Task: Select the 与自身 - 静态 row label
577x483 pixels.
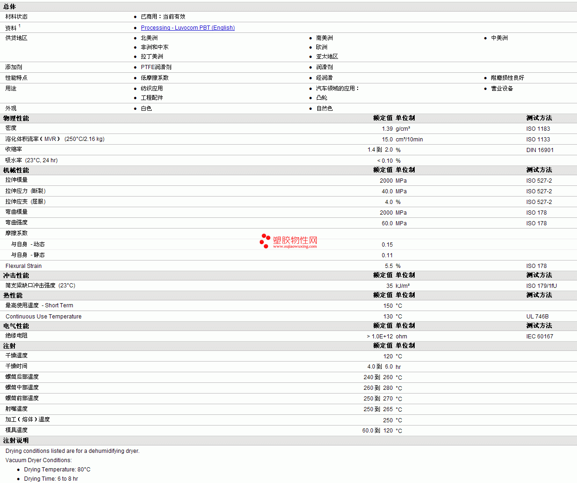Action: pos(28,255)
